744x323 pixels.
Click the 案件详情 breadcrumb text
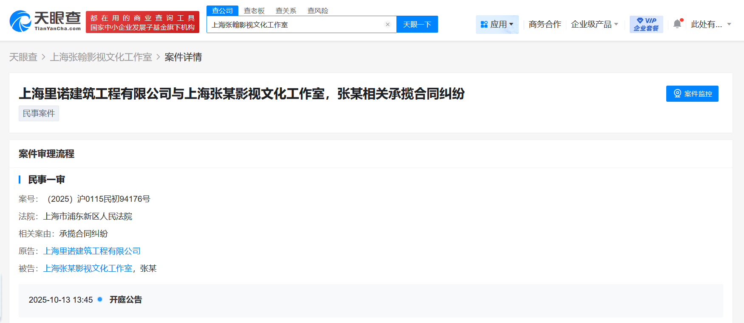pyautogui.click(x=183, y=57)
